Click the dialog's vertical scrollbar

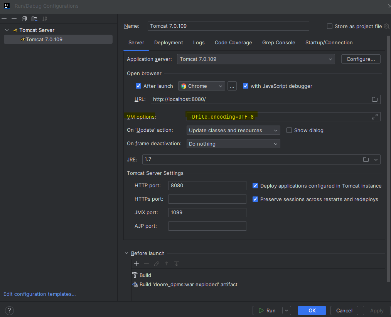click(389, 159)
